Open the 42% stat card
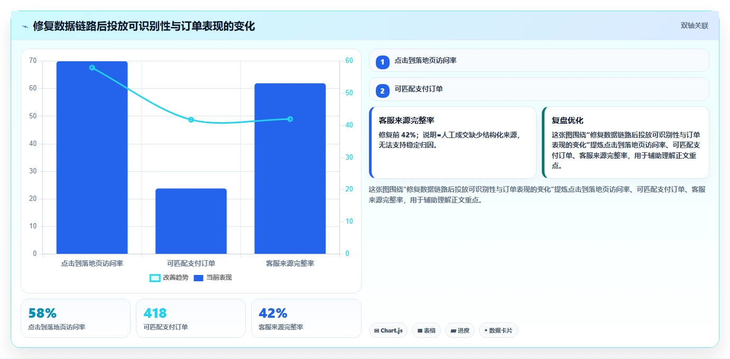 306,318
